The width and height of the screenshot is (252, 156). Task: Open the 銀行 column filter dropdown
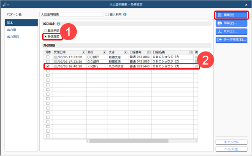click(105, 52)
